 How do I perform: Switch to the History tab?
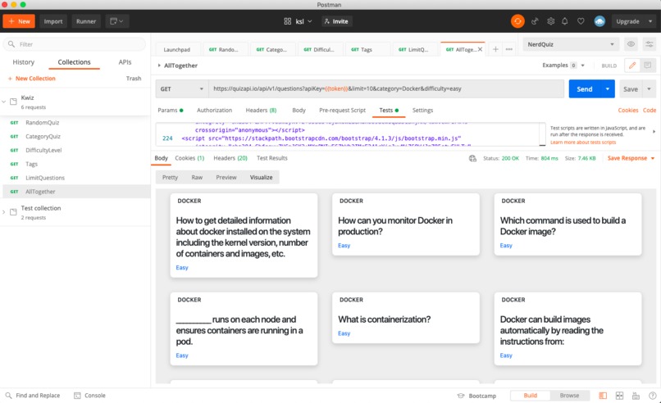click(23, 62)
